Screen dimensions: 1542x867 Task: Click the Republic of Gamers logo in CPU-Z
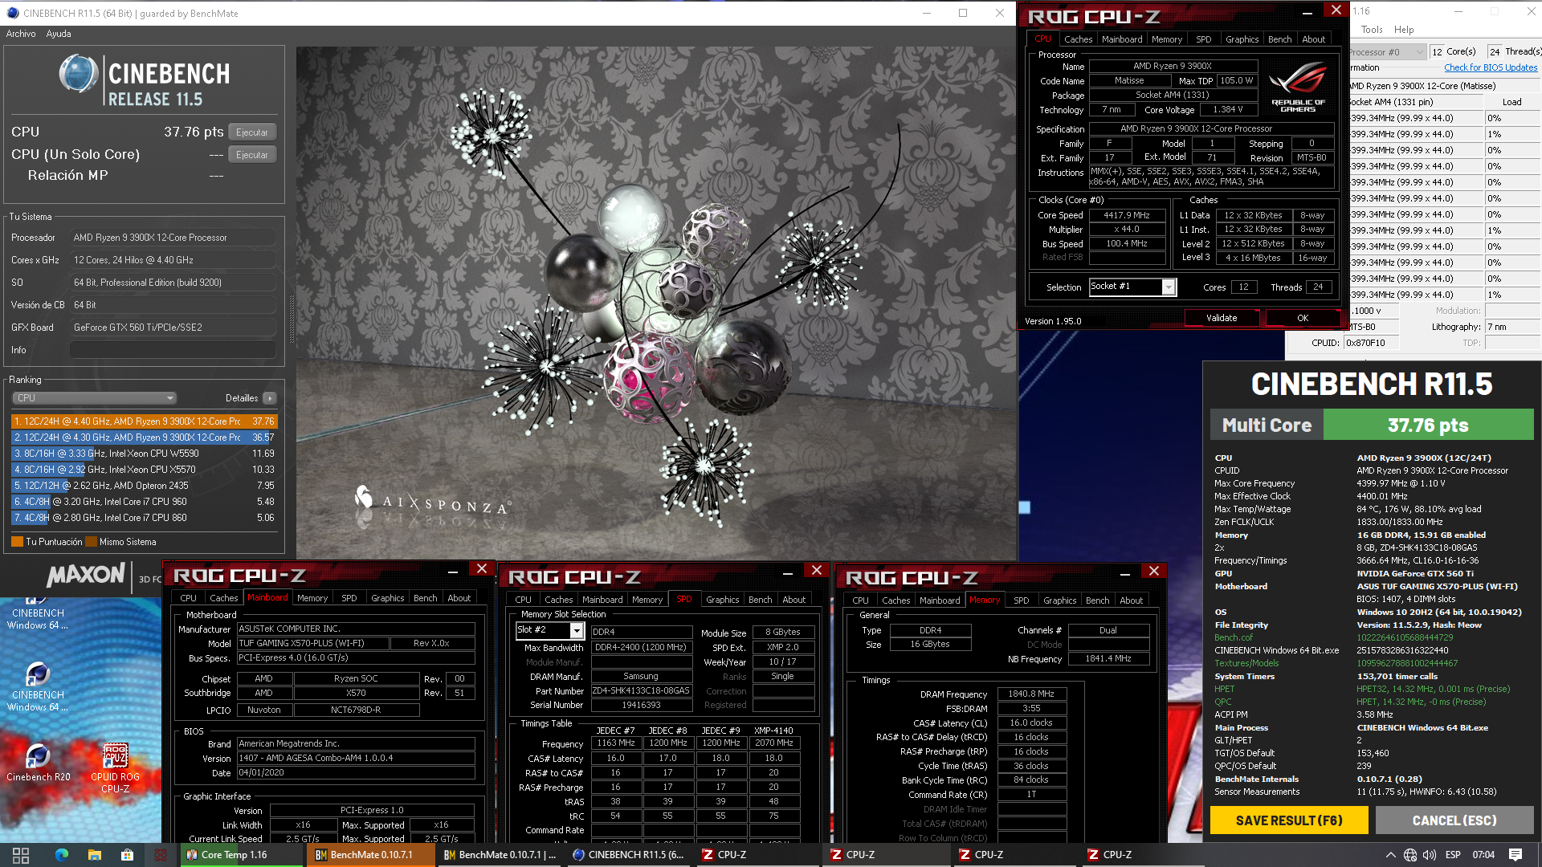point(1298,86)
